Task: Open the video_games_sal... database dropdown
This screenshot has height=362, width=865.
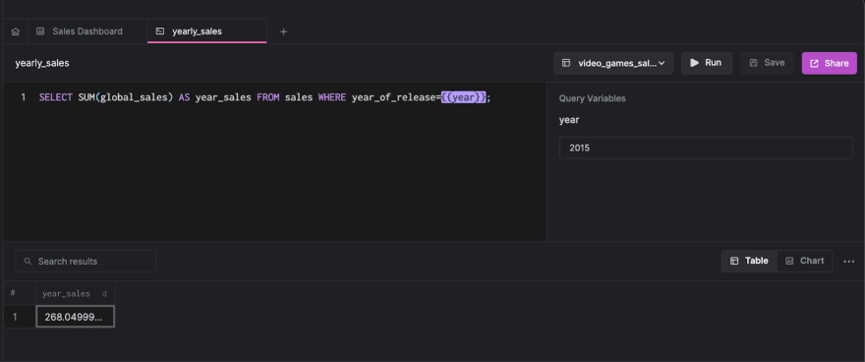Action: pyautogui.click(x=613, y=63)
